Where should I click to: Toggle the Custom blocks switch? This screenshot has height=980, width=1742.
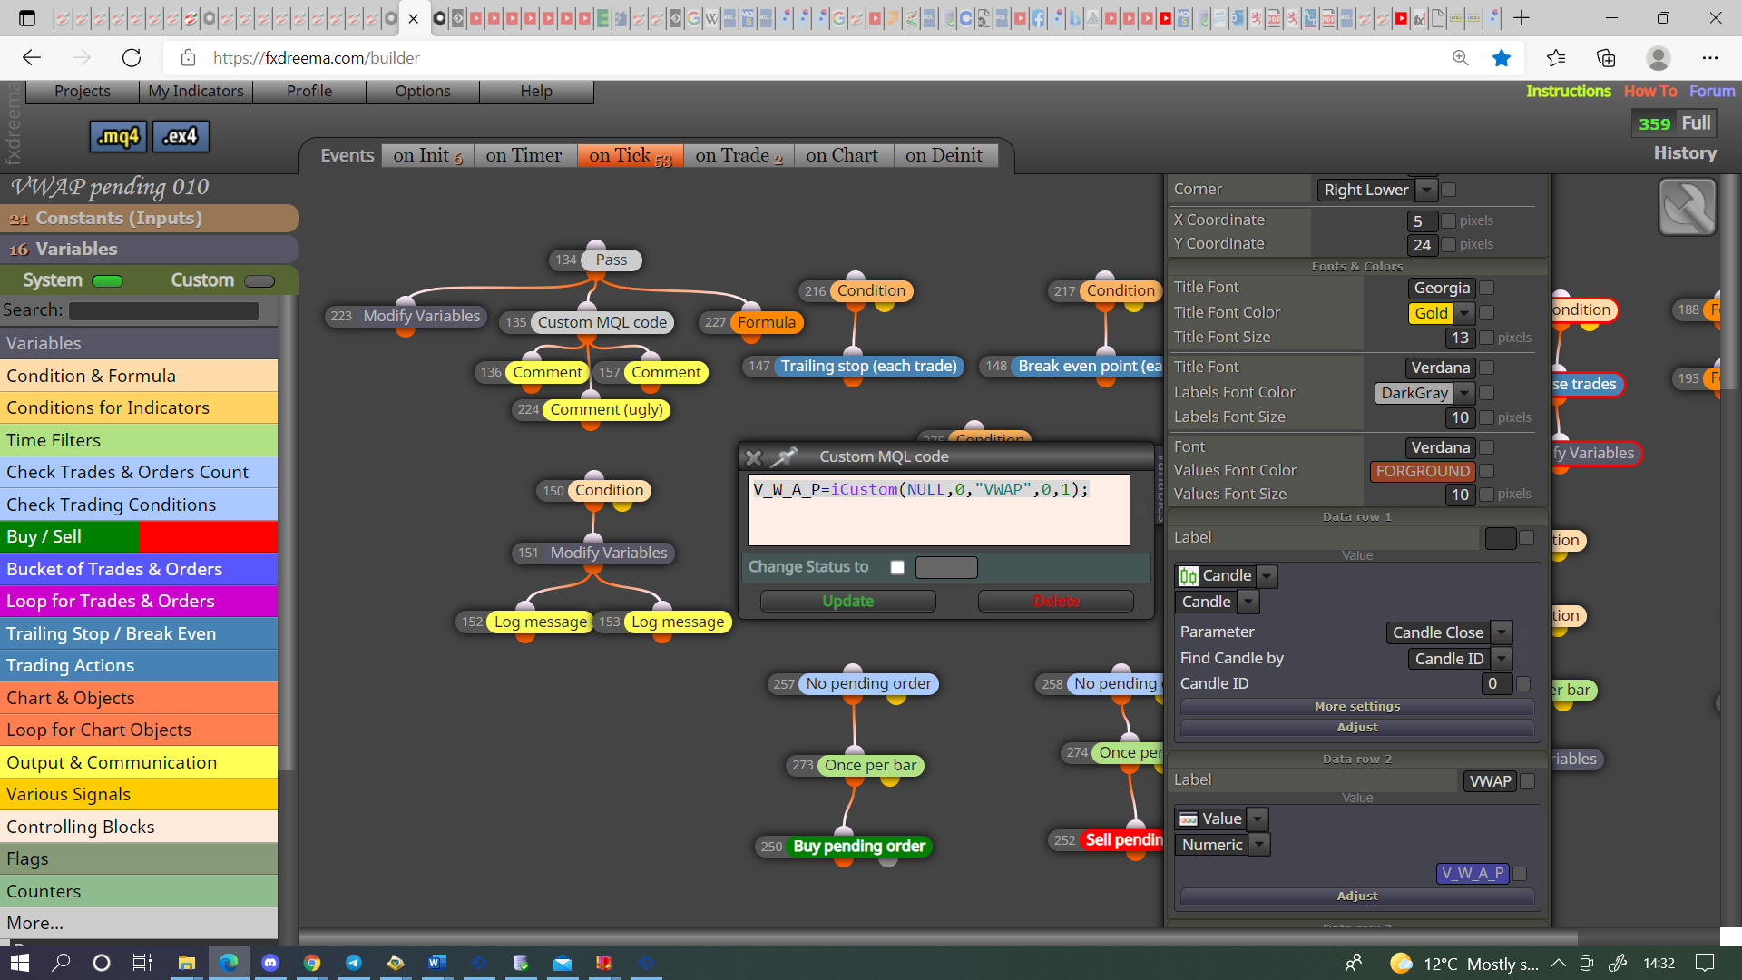tap(259, 280)
